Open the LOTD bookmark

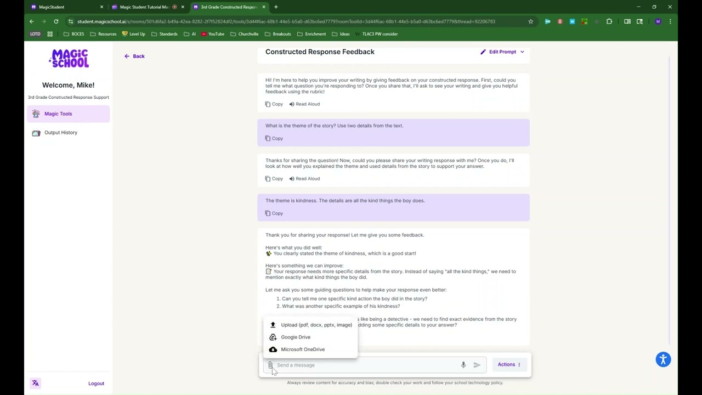pos(35,34)
